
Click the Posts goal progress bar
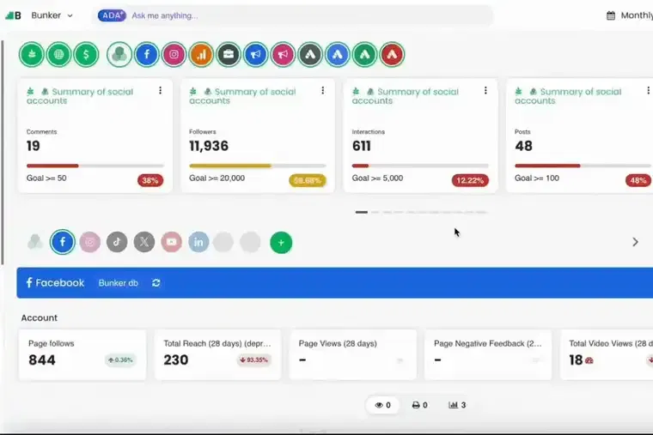tap(583, 166)
